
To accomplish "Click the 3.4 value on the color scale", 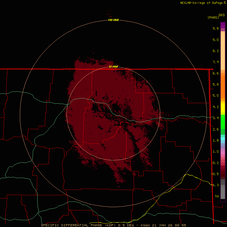I will [216, 118].
